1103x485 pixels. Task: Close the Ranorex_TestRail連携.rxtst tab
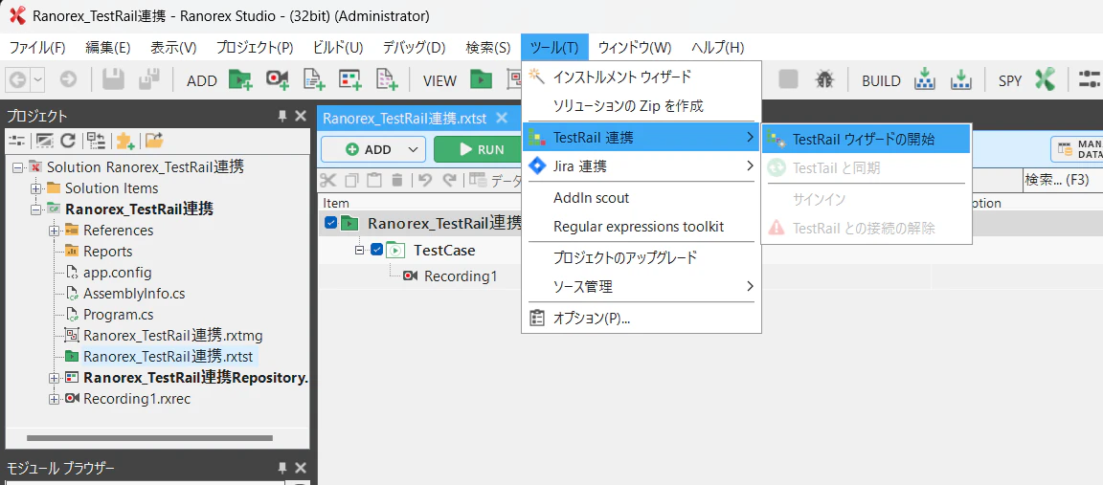tap(502, 118)
